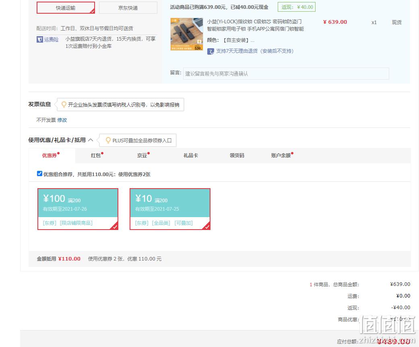
Task: Focus the 留言 message input field
Action: 286,74
